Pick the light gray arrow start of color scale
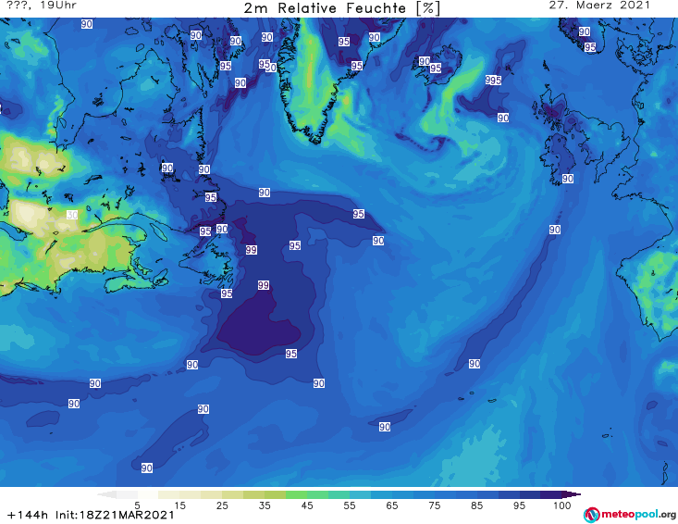This screenshot has width=678, height=524. click(x=106, y=494)
